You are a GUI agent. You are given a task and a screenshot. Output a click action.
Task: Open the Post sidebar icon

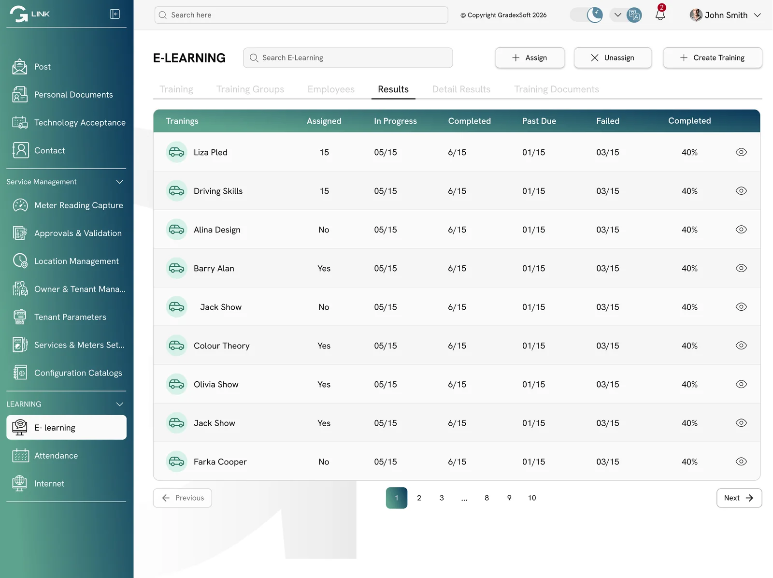coord(20,67)
